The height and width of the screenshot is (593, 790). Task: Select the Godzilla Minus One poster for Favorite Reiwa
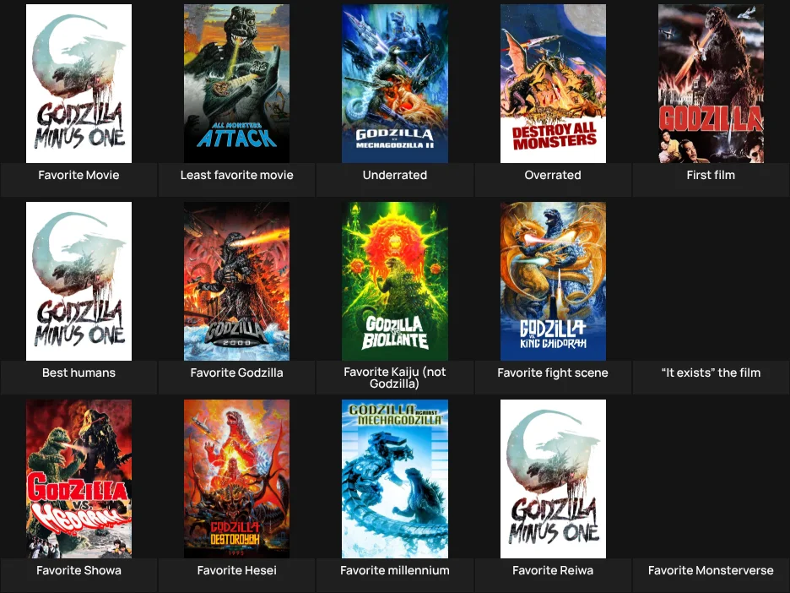(553, 479)
